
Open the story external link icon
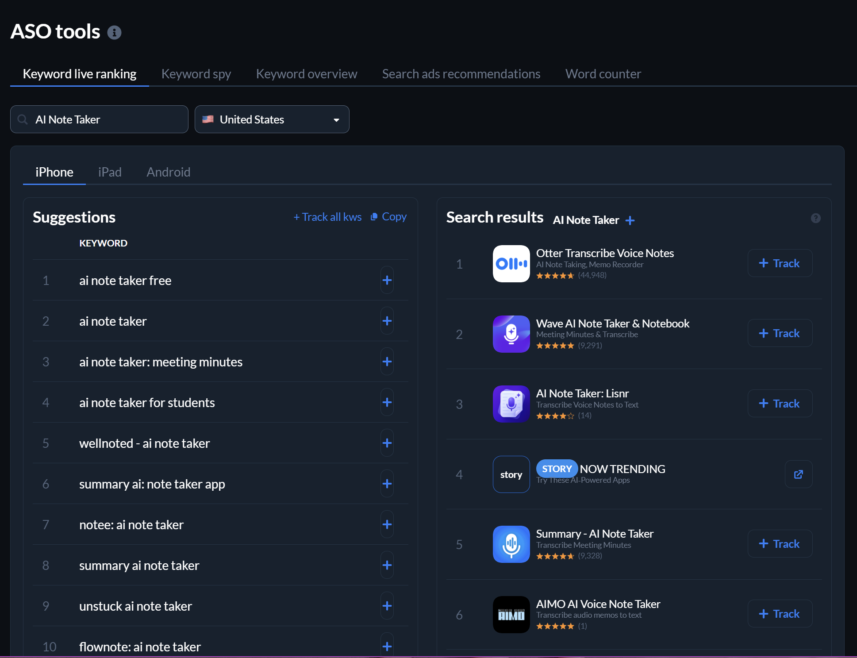pyautogui.click(x=798, y=474)
